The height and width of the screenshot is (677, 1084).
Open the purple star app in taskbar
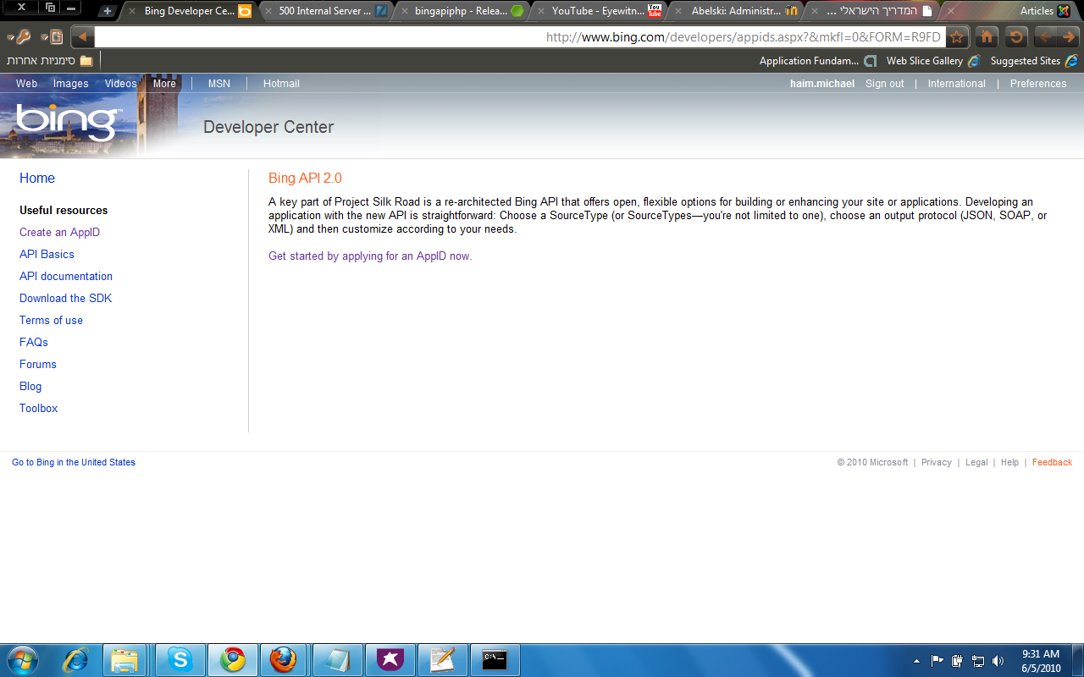point(390,660)
